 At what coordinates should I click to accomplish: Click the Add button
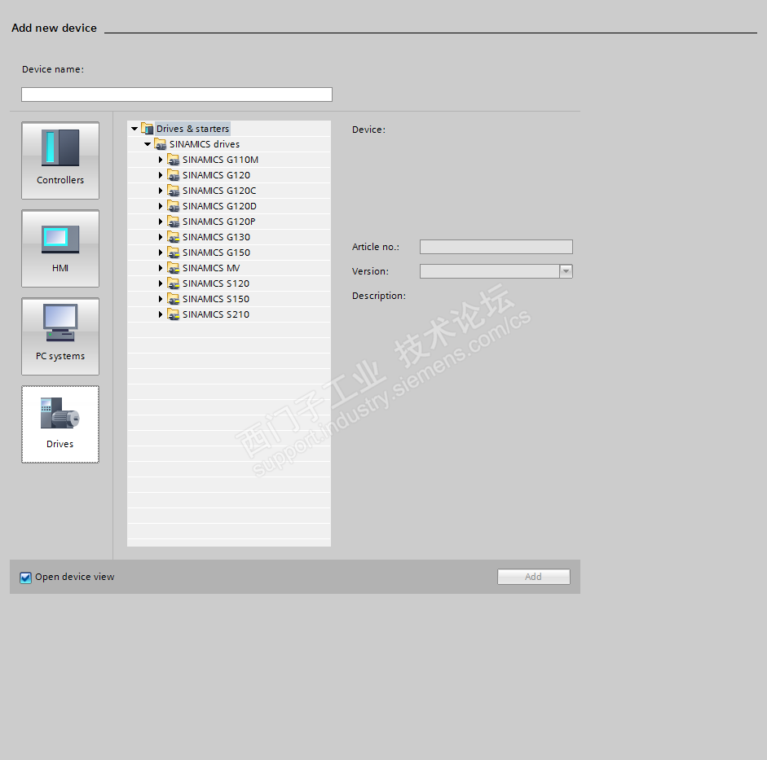(x=534, y=577)
